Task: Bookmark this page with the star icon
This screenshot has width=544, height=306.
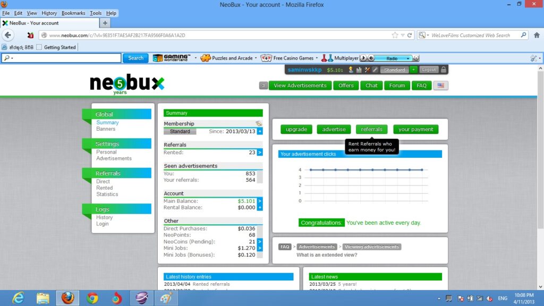Action: 395,36
